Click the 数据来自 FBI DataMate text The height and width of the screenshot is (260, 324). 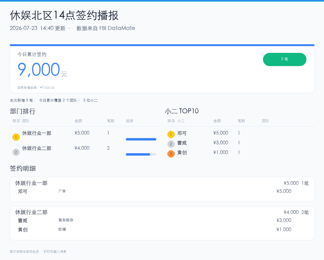pyautogui.click(x=106, y=28)
